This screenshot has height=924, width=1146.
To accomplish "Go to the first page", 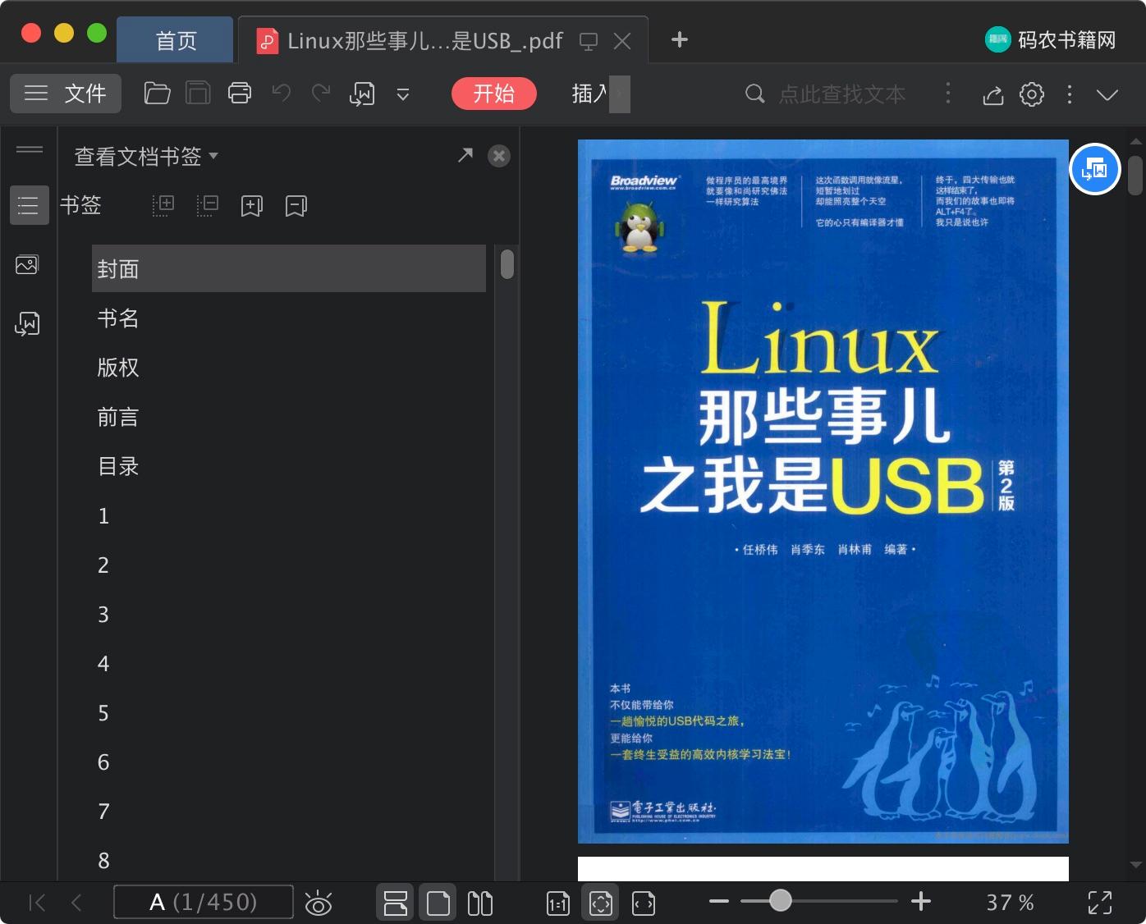I will click(x=37, y=903).
